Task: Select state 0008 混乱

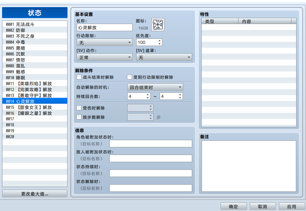Action: (x=35, y=66)
